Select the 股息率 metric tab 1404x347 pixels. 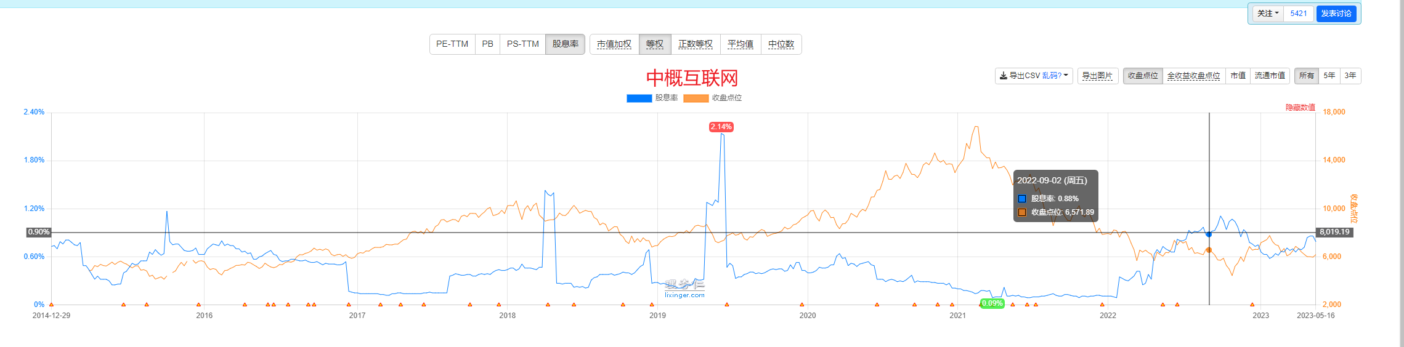[x=565, y=44]
